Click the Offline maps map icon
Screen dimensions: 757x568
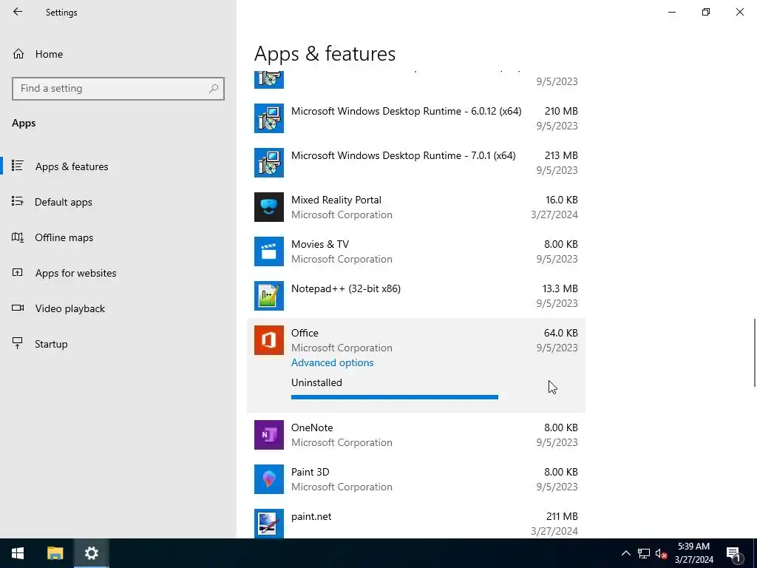[x=18, y=237]
